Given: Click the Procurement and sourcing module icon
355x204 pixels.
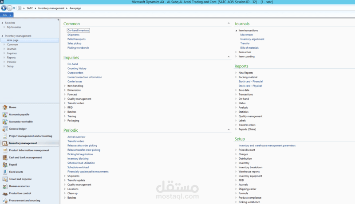Looking at the screenshot, I should (5, 200).
